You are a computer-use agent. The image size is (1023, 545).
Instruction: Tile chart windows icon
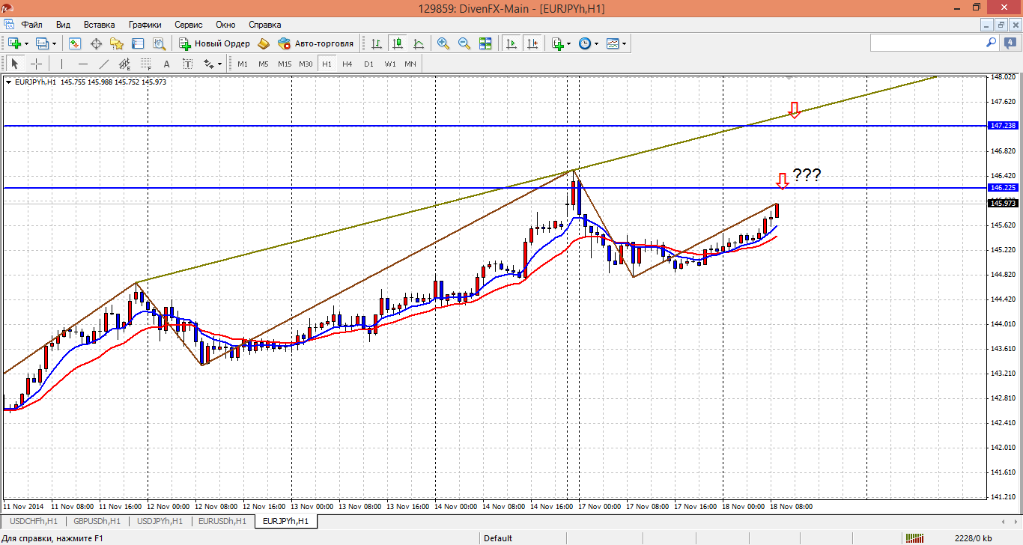[x=485, y=43]
